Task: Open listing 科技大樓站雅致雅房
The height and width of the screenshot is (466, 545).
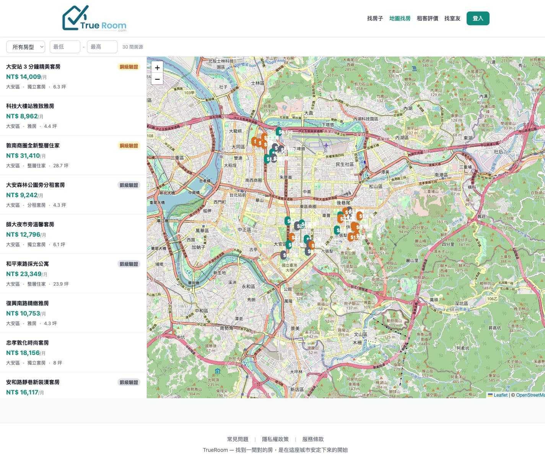Action: (x=73, y=116)
